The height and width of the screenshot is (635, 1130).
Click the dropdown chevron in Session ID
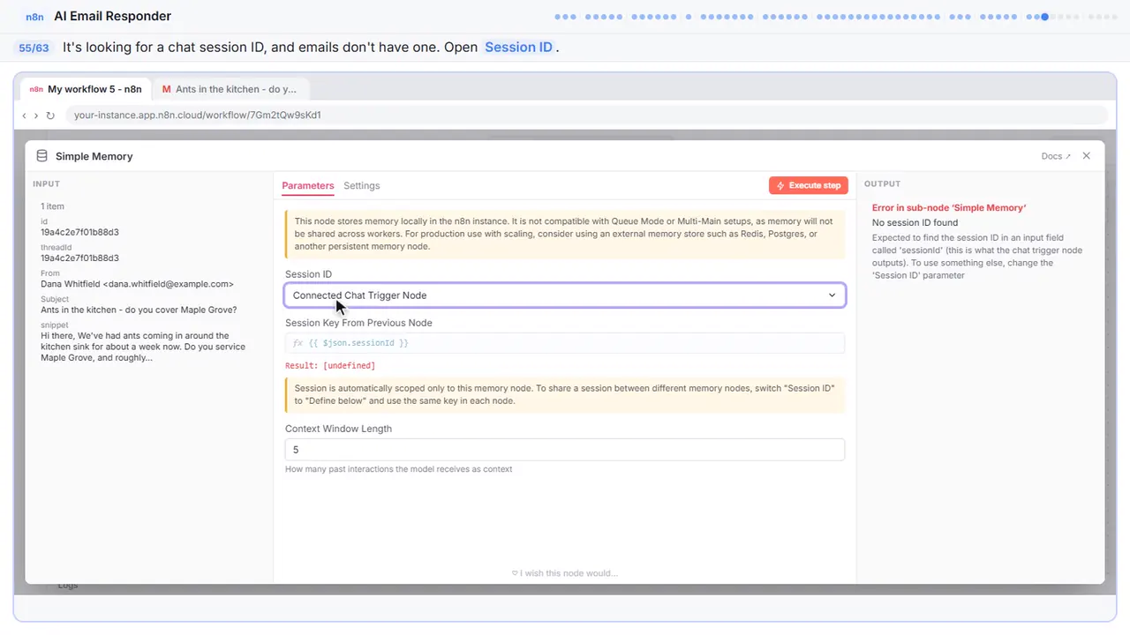[x=832, y=295]
